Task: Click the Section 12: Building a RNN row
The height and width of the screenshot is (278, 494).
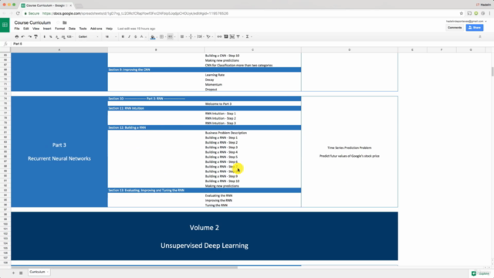Action: 205,127
